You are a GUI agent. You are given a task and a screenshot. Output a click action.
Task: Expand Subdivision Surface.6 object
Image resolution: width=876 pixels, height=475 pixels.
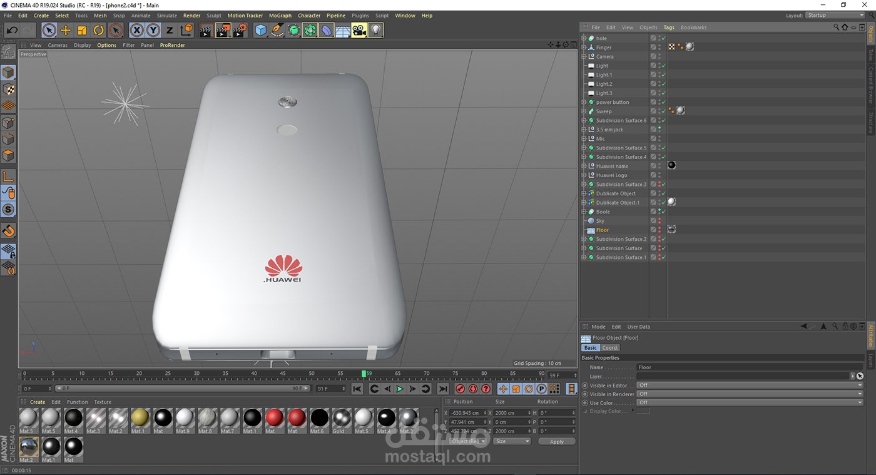(584, 120)
